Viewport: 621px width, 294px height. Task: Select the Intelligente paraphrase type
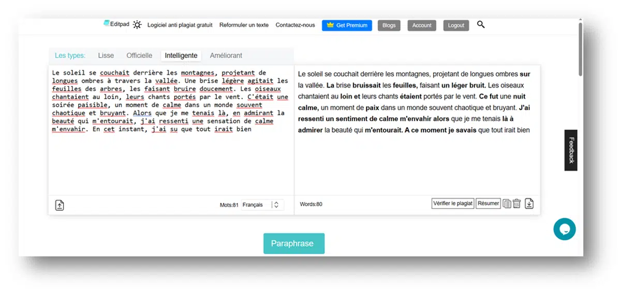click(181, 55)
